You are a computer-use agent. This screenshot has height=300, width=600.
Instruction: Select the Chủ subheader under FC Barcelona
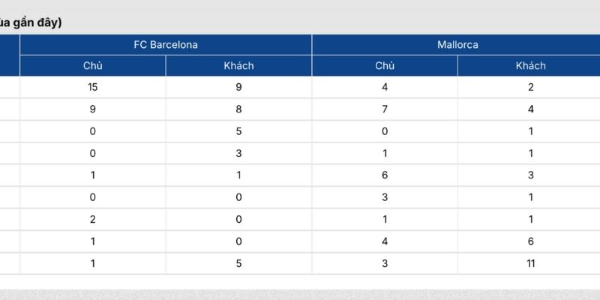pyautogui.click(x=93, y=65)
